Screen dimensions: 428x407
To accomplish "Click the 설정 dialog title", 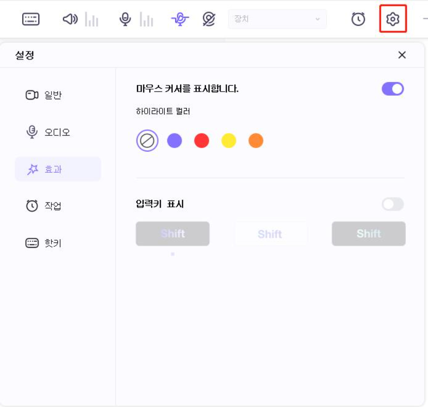I will pyautogui.click(x=25, y=55).
